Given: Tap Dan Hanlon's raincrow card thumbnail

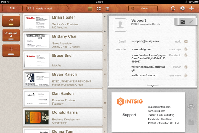Looking at the screenshot, I should (x=37, y=98).
